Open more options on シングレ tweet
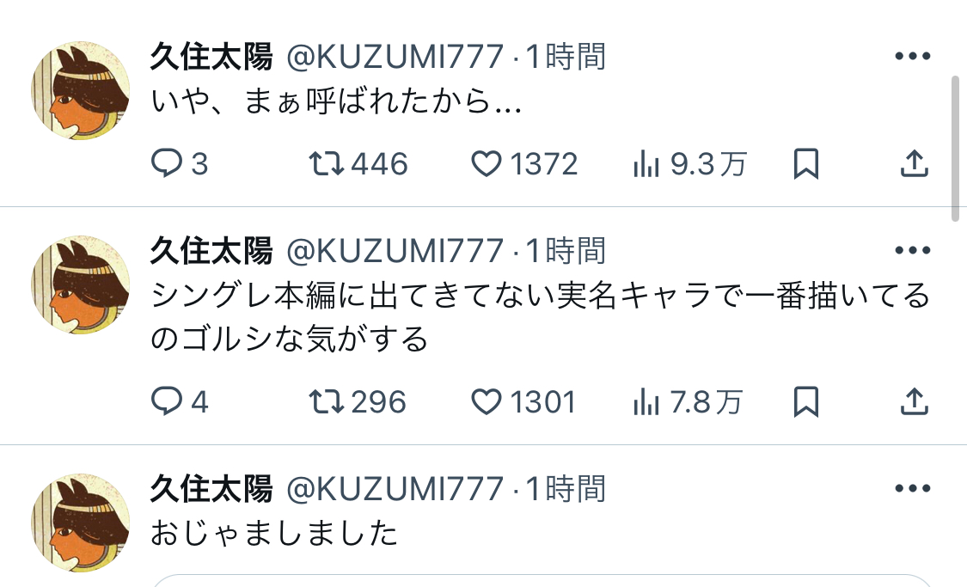 (913, 251)
